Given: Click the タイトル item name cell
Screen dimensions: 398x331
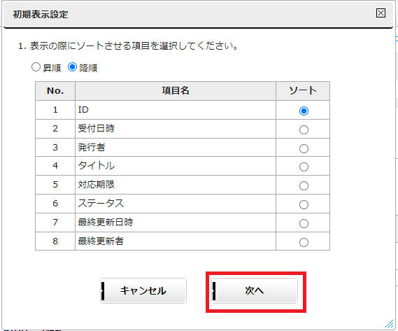Looking at the screenshot, I should [176, 166].
